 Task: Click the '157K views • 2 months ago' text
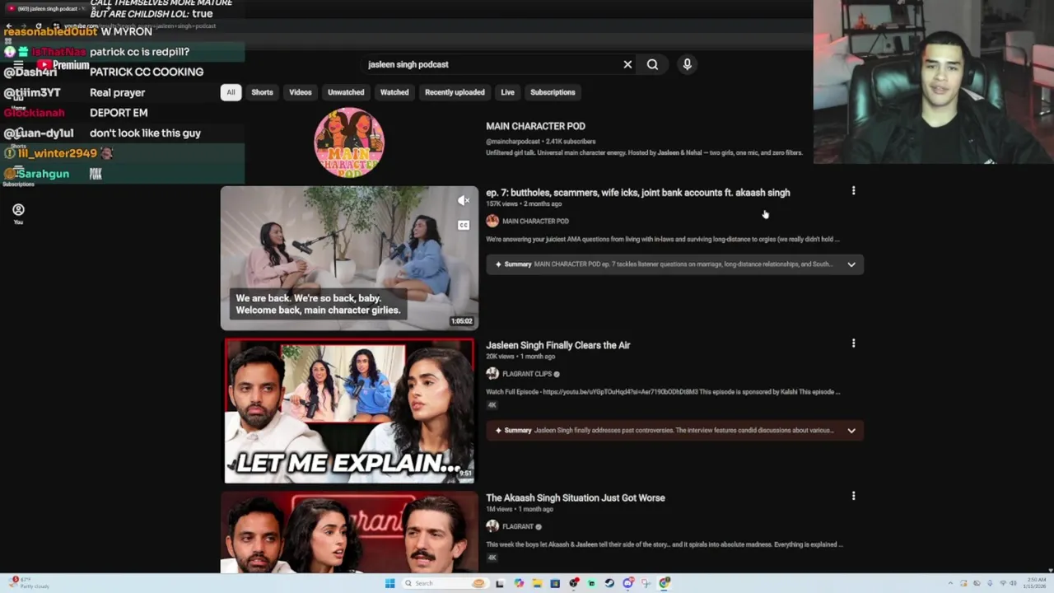coord(524,204)
